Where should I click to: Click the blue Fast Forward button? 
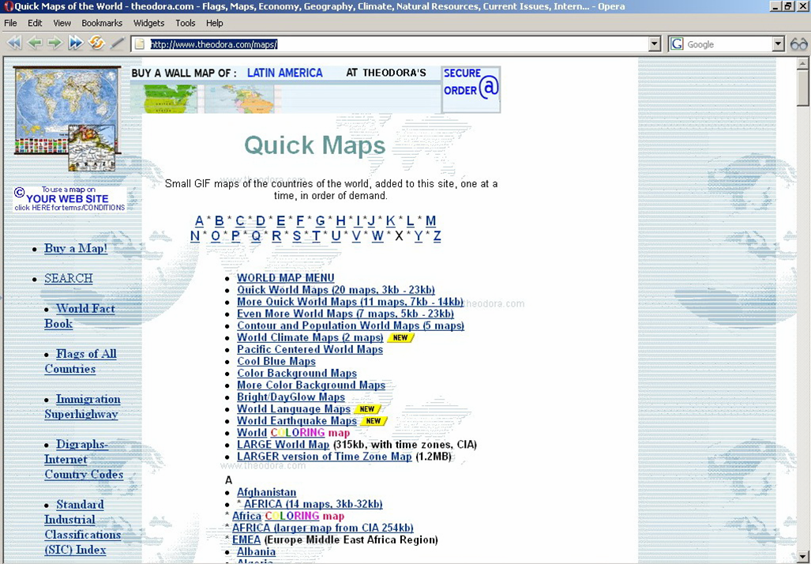(76, 43)
